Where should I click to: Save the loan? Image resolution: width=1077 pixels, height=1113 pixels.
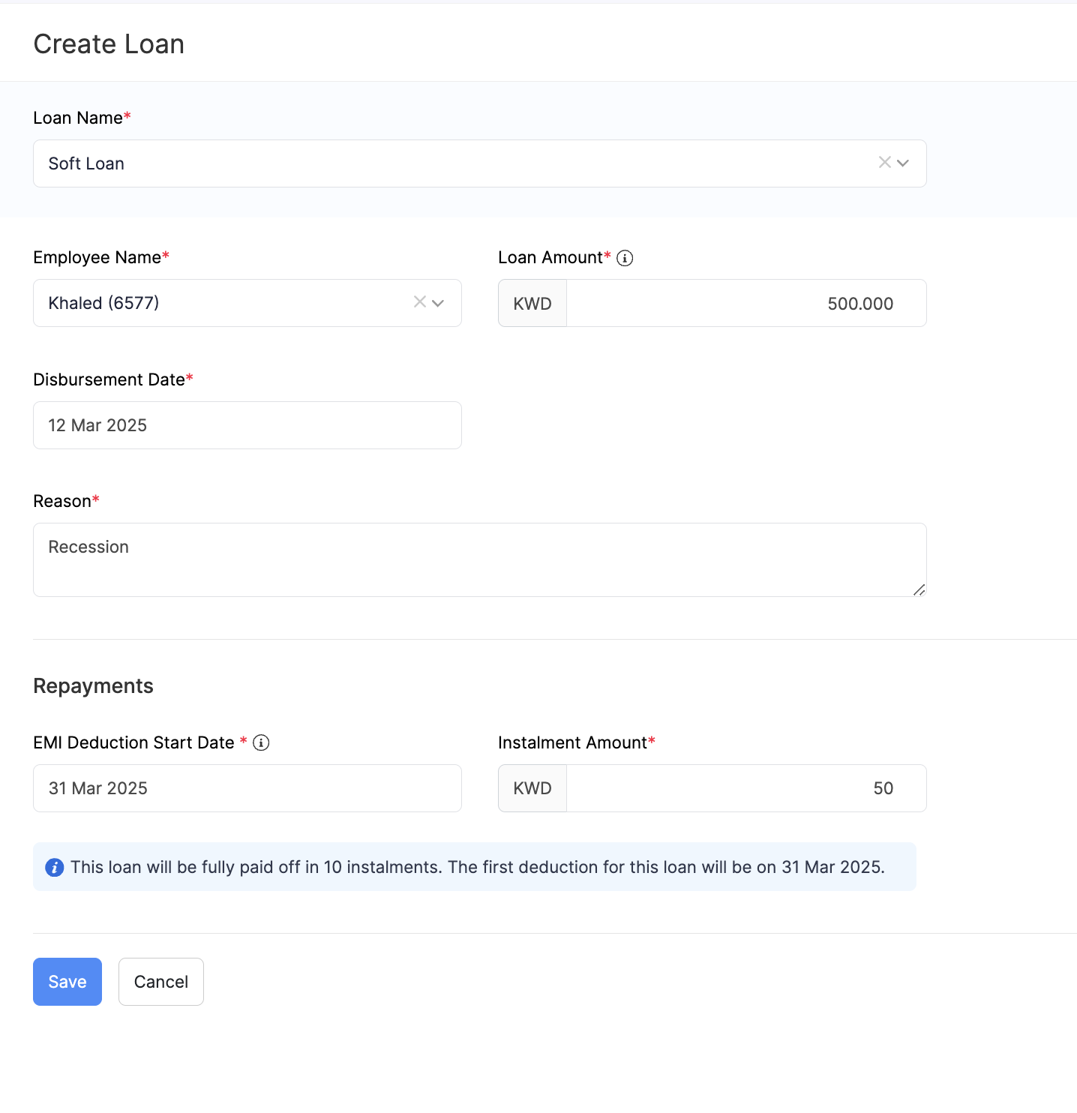[x=67, y=982]
